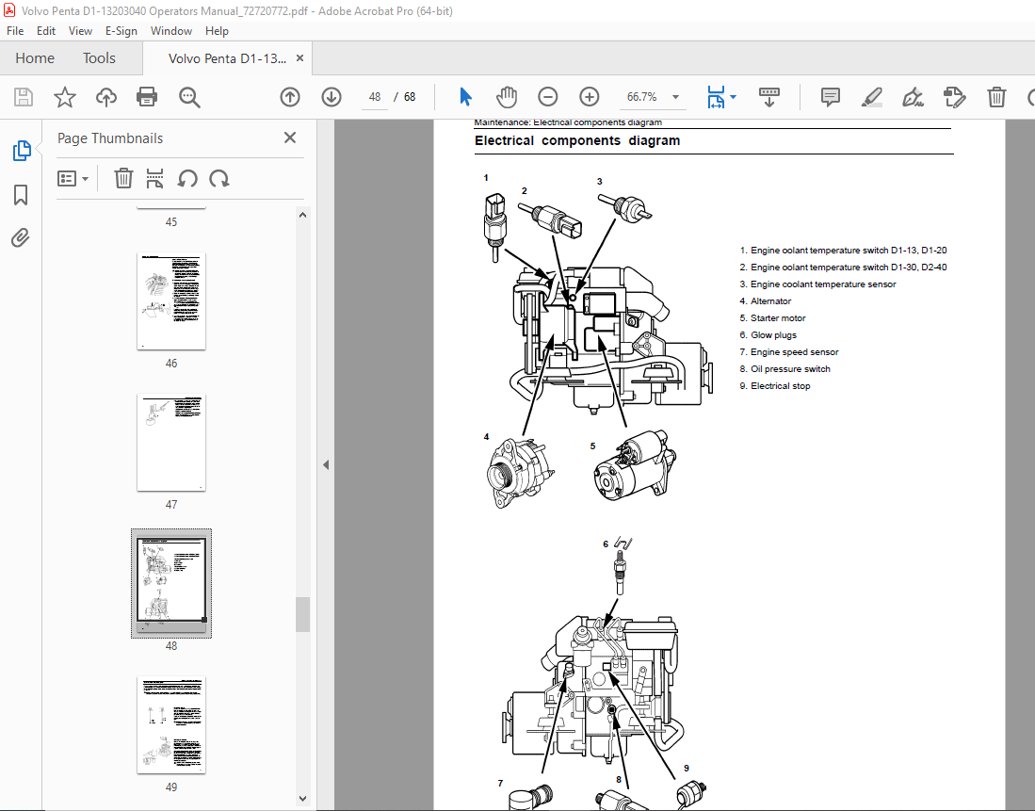Screen dimensions: 1035x811
Task: Open thumbnails options dropdown menu
Action: [x=73, y=178]
